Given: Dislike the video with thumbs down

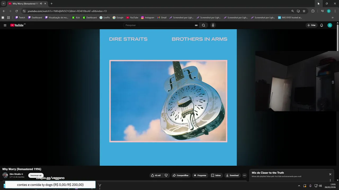Looking at the screenshot, I should click(166, 175).
